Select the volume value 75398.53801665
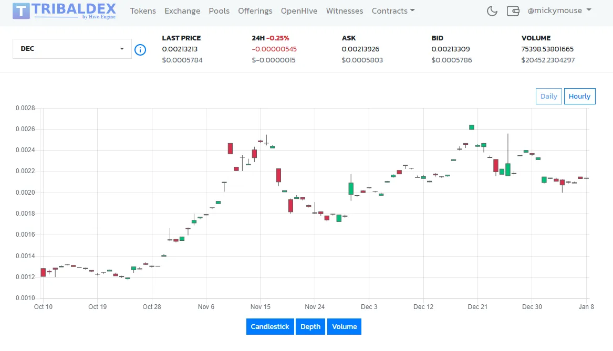The image size is (613, 351). coord(547,49)
